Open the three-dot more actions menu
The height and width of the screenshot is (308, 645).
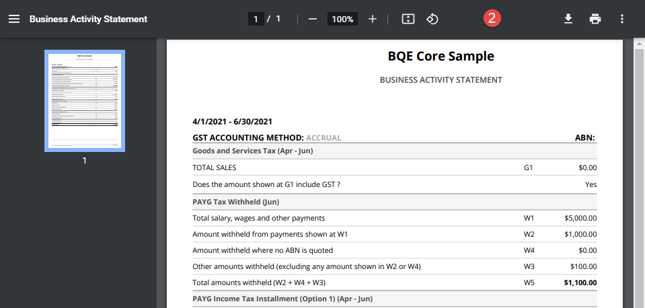click(622, 19)
